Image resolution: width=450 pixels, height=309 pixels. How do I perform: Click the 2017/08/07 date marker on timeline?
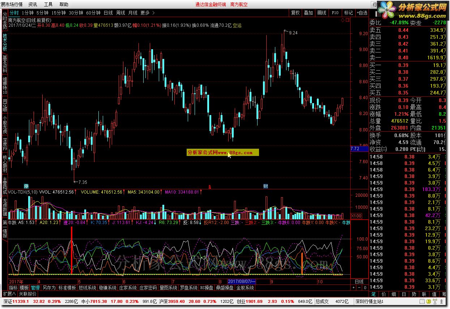click(x=242, y=282)
